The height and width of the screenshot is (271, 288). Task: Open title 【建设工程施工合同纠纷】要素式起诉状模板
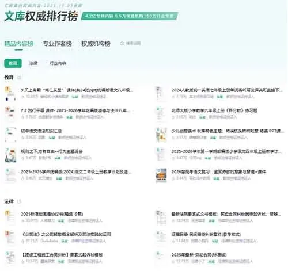62,255
